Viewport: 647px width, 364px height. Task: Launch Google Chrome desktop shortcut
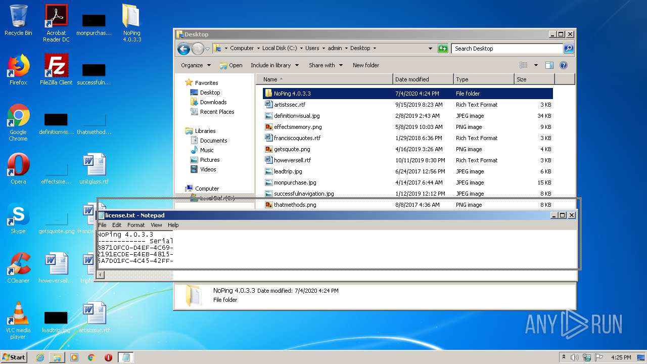(18, 122)
